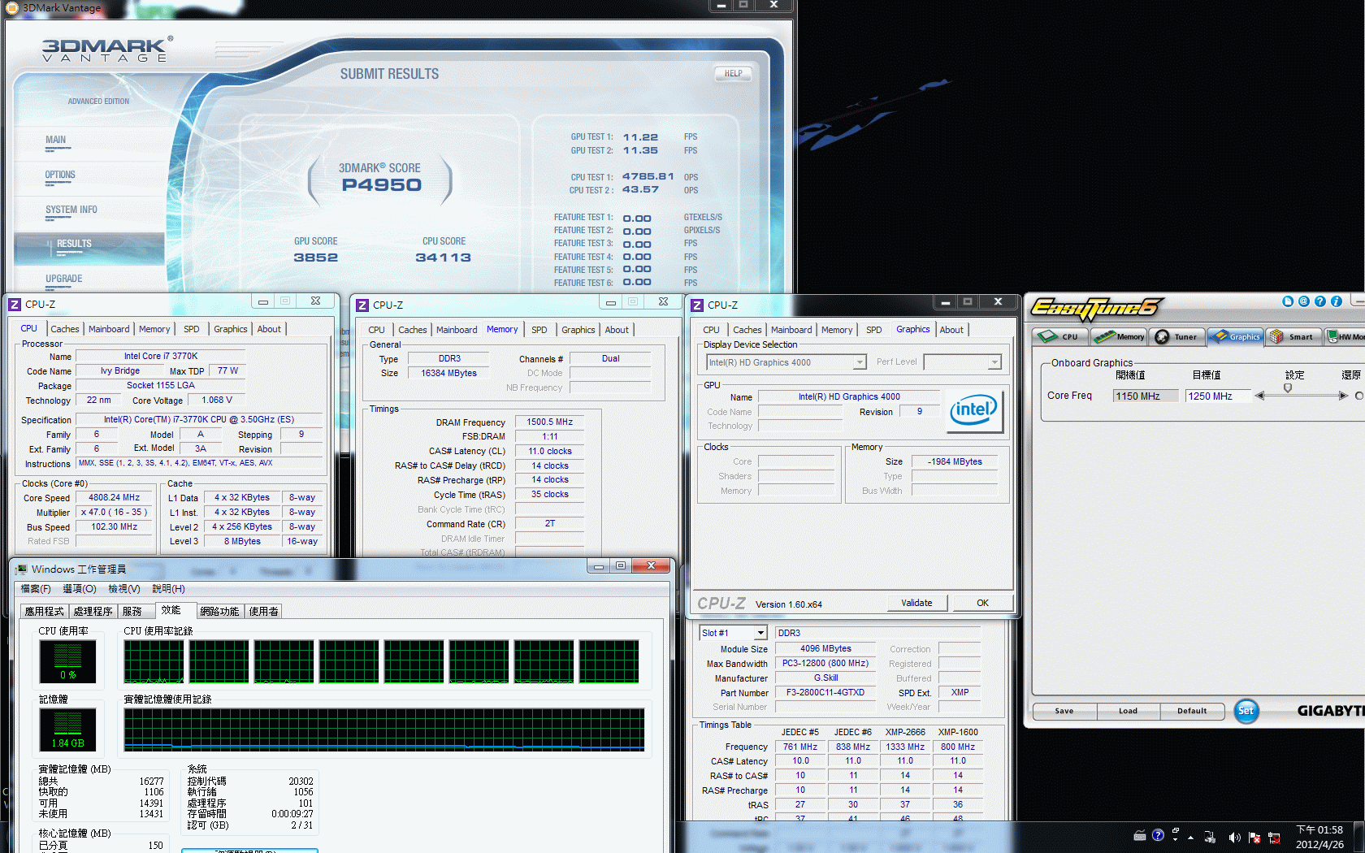Click the blue help icon in the system tray
Viewport: 1365px width, 853px height.
1158,835
